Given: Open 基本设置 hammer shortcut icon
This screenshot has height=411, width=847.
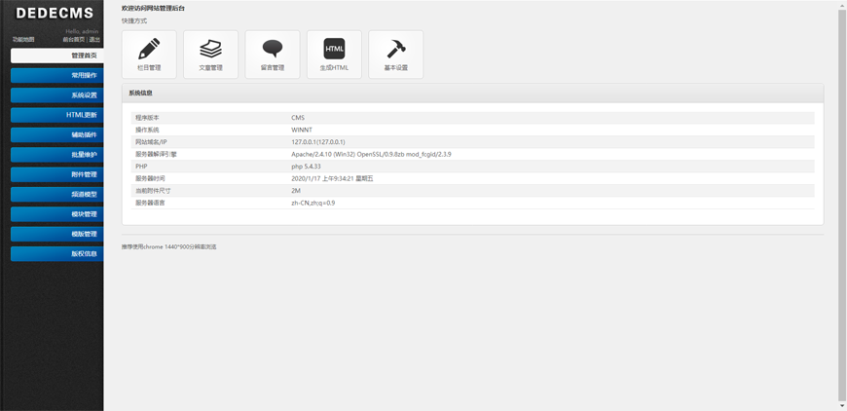Looking at the screenshot, I should tap(396, 54).
